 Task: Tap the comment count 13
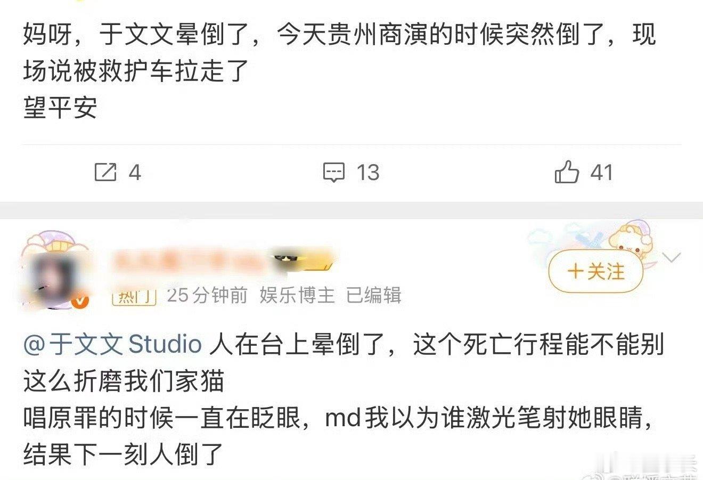(367, 173)
